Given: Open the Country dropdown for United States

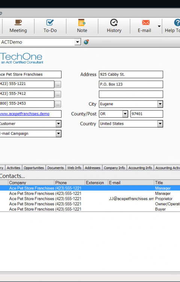Looking at the screenshot, I should (x=160, y=124).
